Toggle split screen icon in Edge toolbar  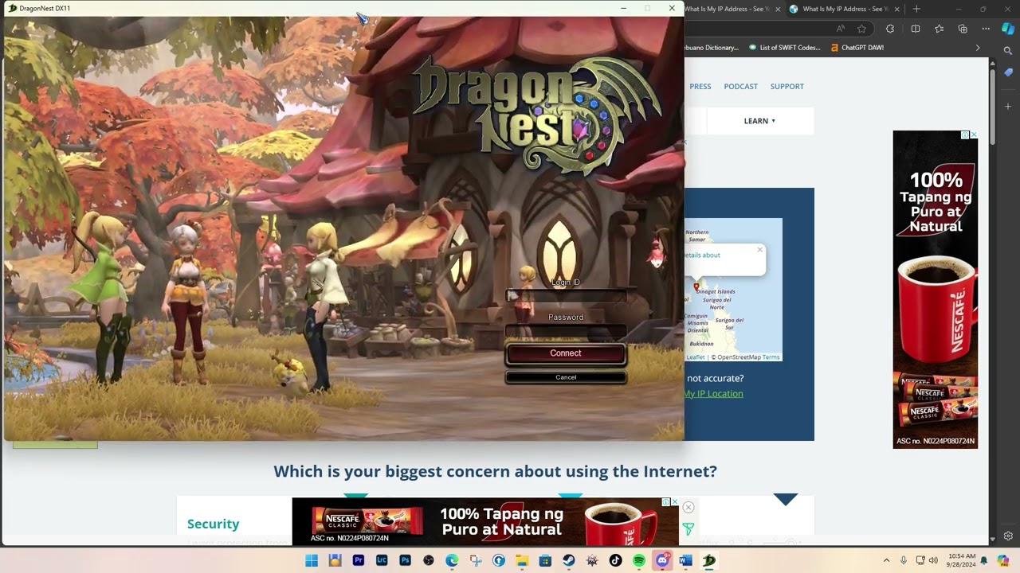[x=916, y=29]
